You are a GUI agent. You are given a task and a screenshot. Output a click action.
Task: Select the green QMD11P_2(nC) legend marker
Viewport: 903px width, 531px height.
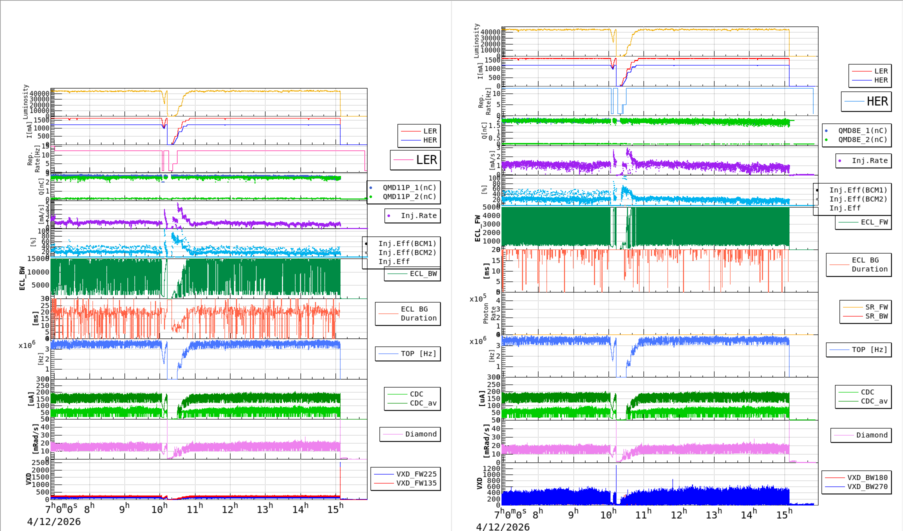pos(371,197)
